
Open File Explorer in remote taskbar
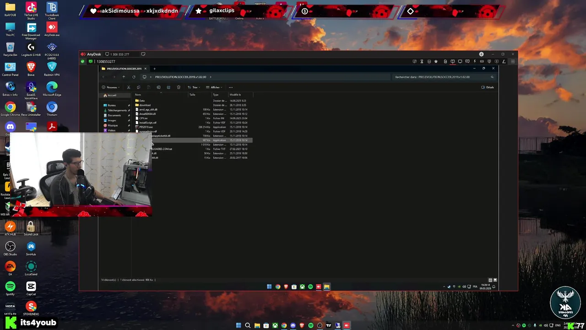click(326, 287)
